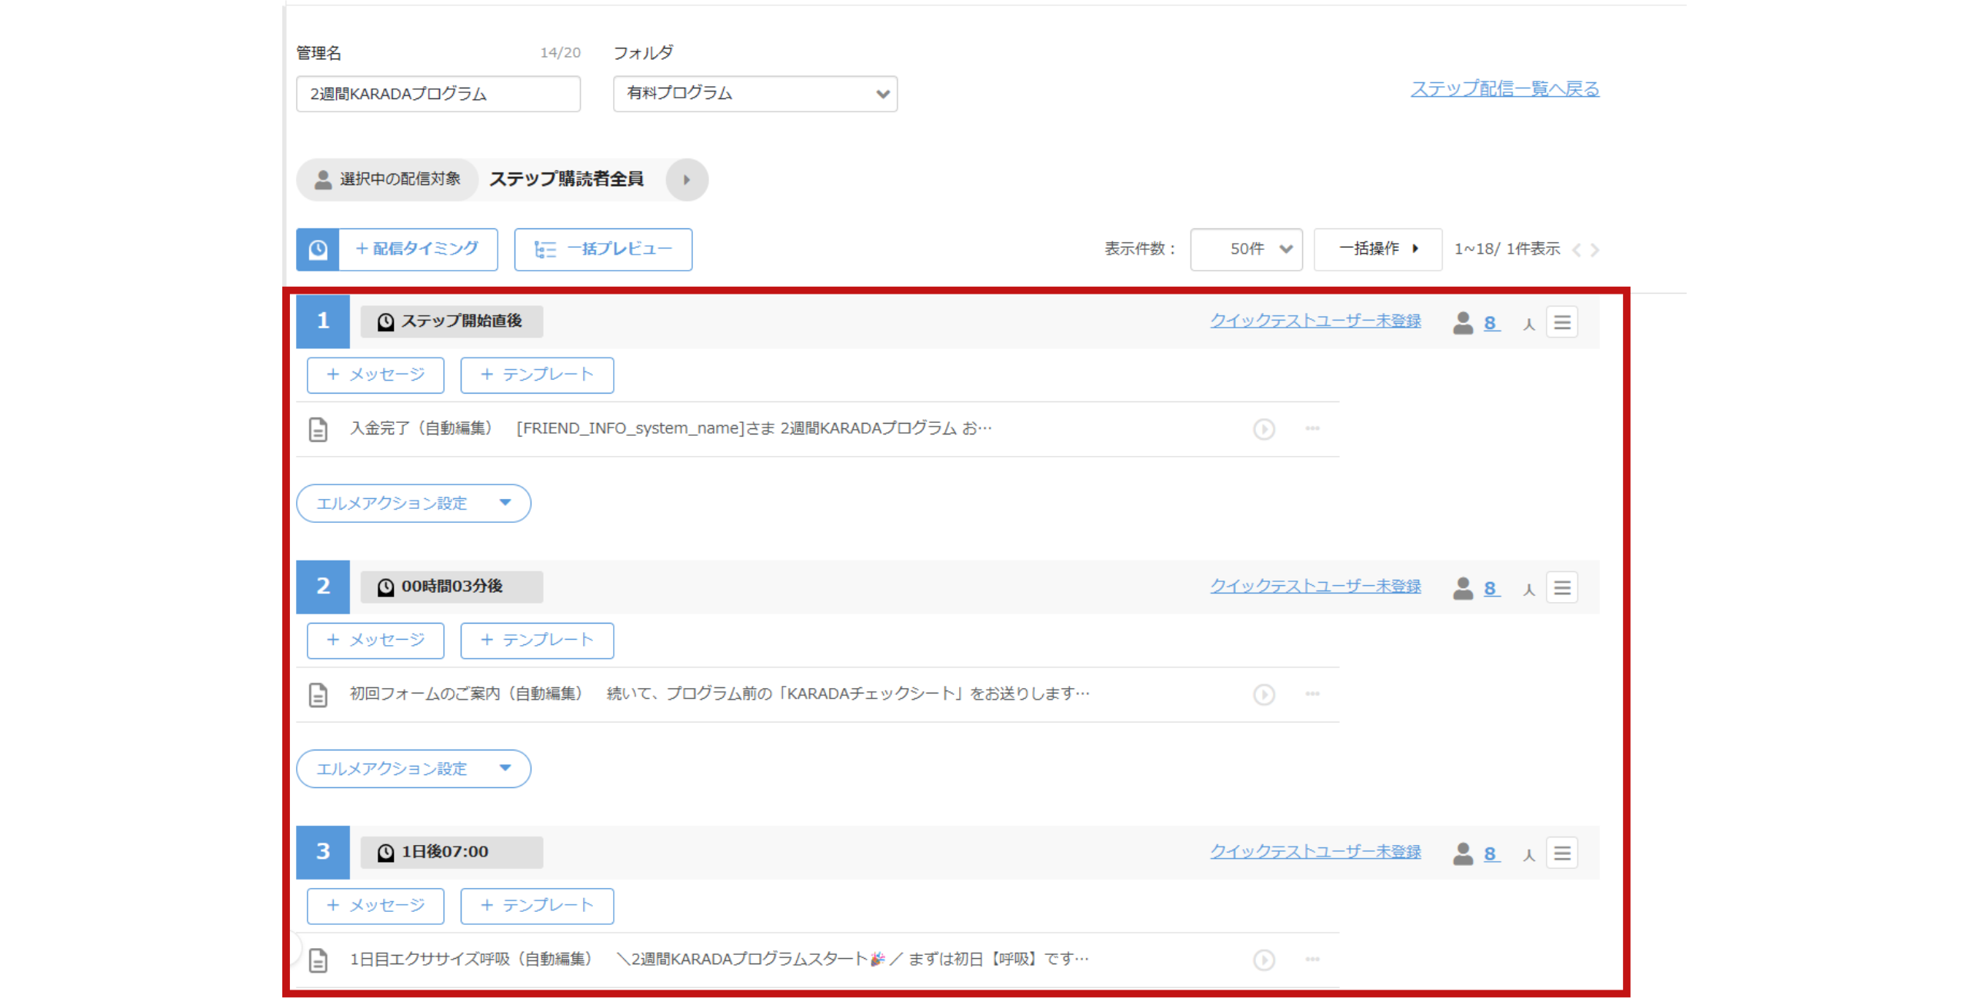Click the subscriber count 8 in step 1
The height and width of the screenshot is (998, 1969).
point(1491,323)
